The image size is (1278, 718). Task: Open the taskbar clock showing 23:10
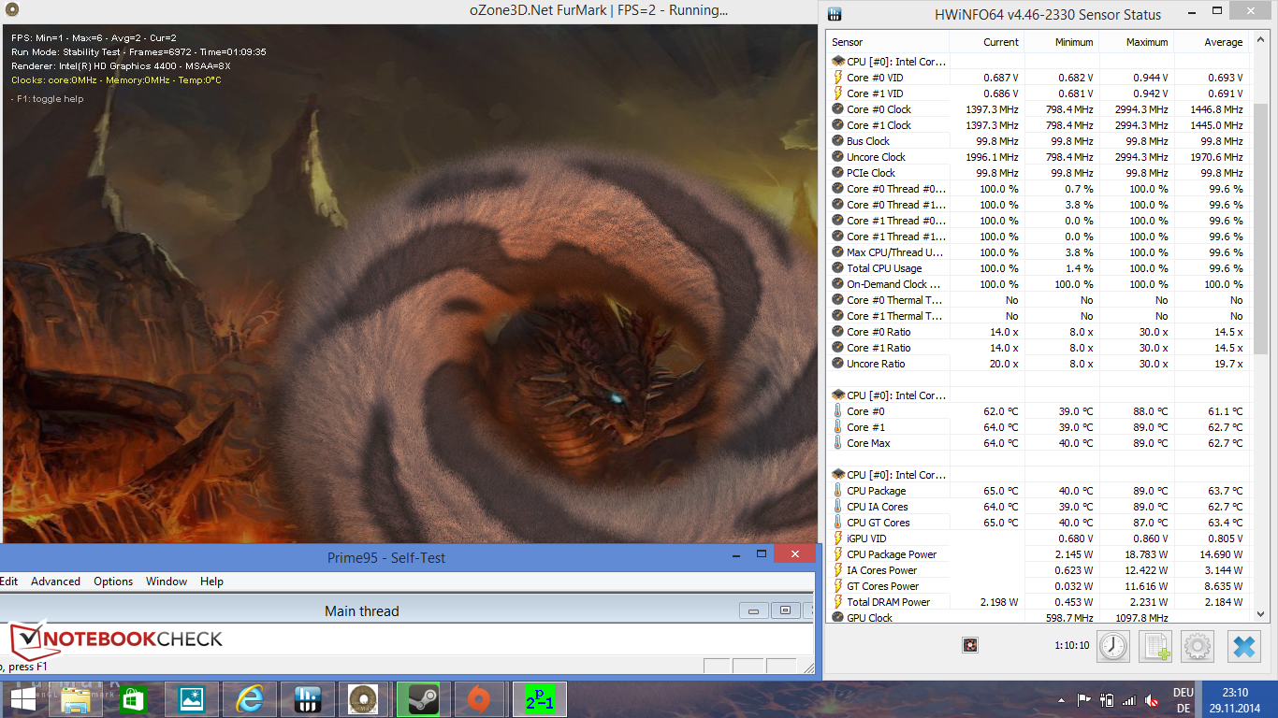click(x=1234, y=699)
